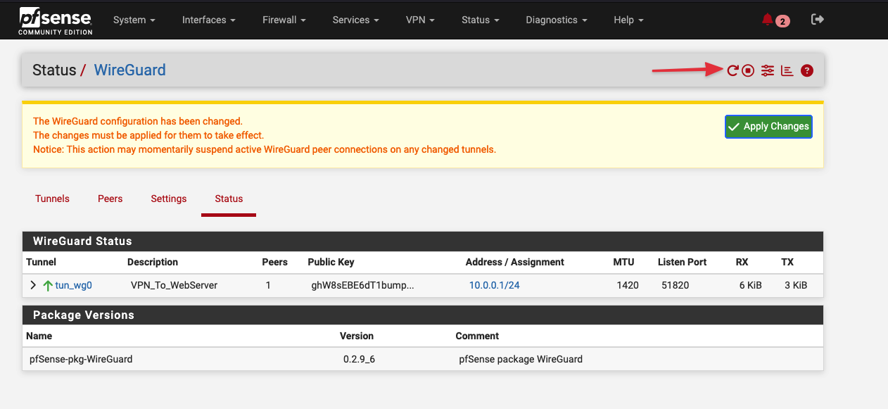
Task: Open the Diagnostics dropdown menu
Action: (556, 20)
